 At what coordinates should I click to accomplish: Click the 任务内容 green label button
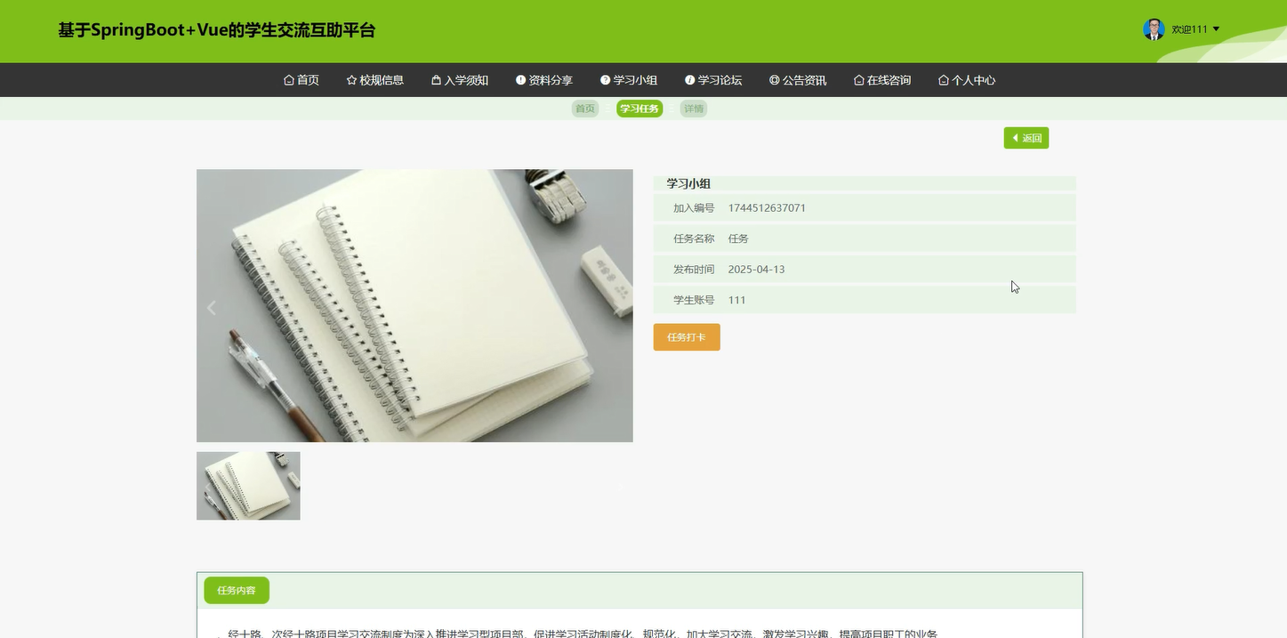[236, 590]
